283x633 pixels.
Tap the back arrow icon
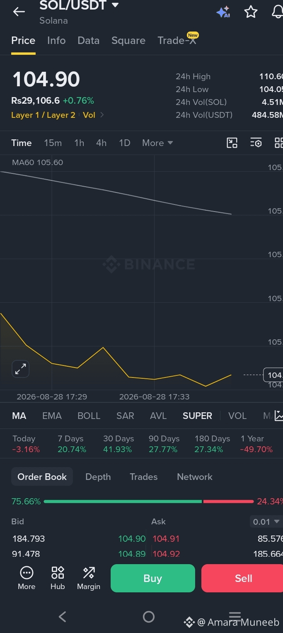(x=19, y=12)
